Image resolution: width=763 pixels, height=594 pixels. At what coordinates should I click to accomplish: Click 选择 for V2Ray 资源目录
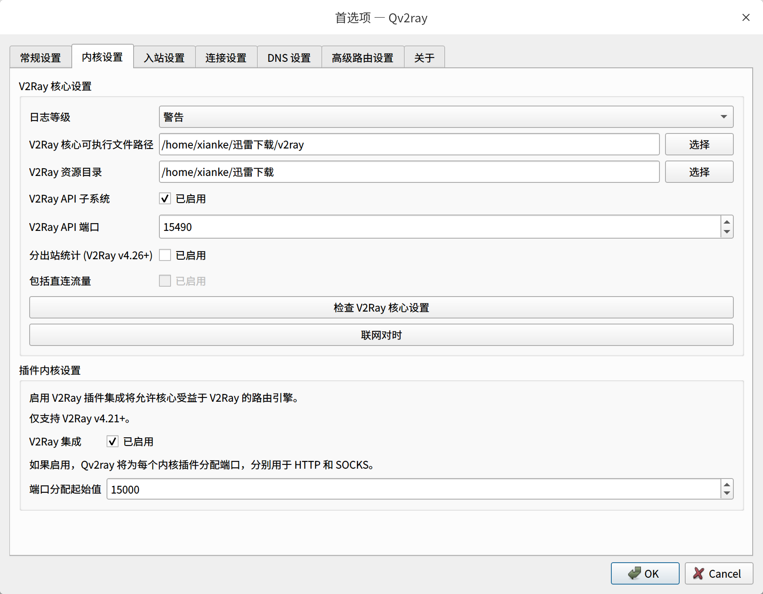coord(699,172)
